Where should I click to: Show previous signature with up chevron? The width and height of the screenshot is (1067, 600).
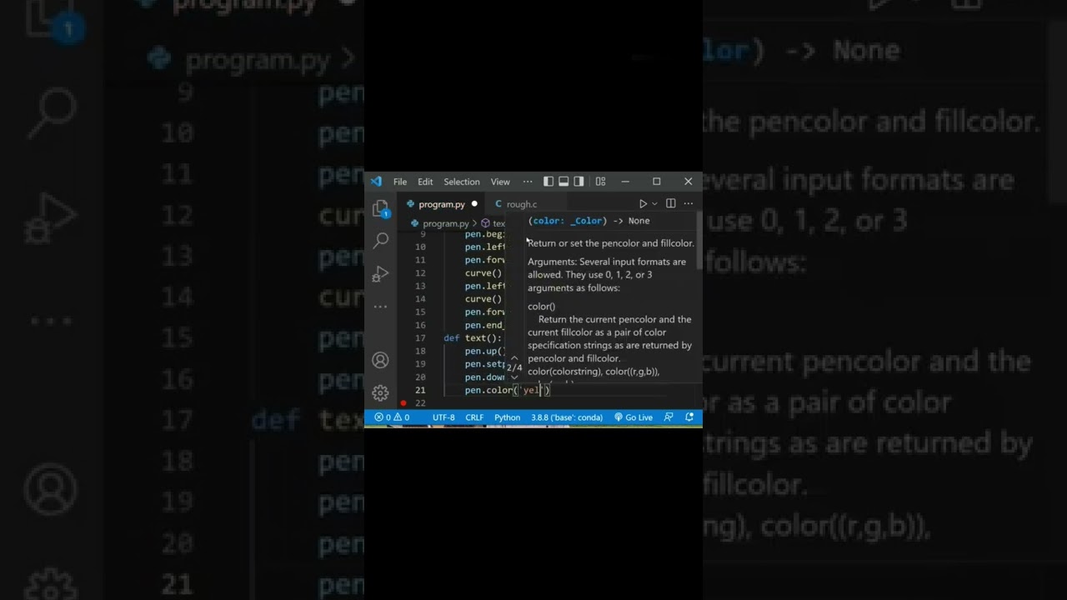[x=514, y=358]
